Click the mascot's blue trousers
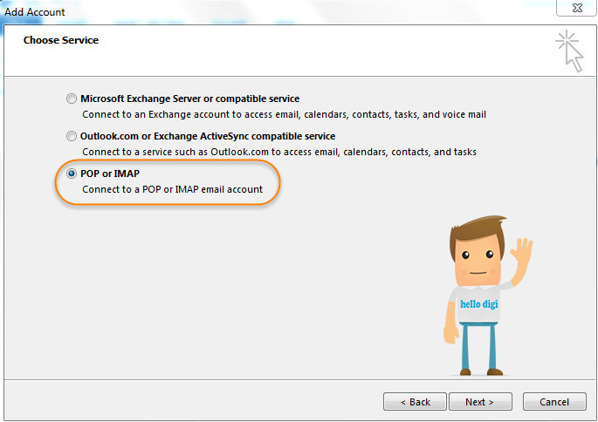 [x=478, y=346]
